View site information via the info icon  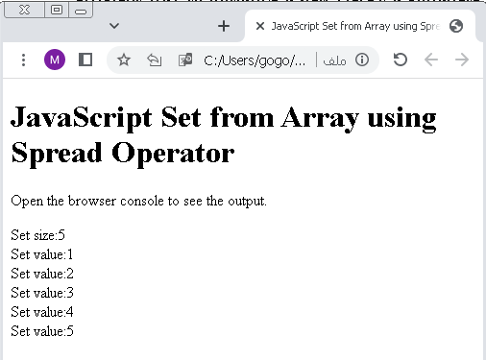click(362, 60)
